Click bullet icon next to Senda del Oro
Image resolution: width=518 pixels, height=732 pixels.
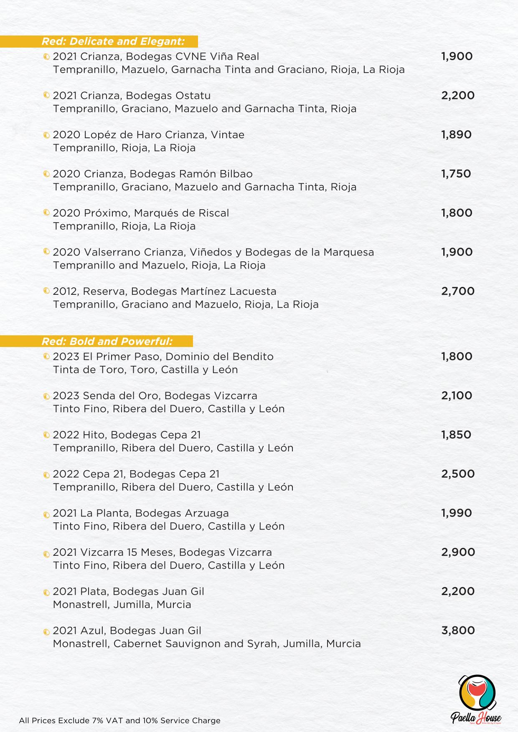point(47,396)
